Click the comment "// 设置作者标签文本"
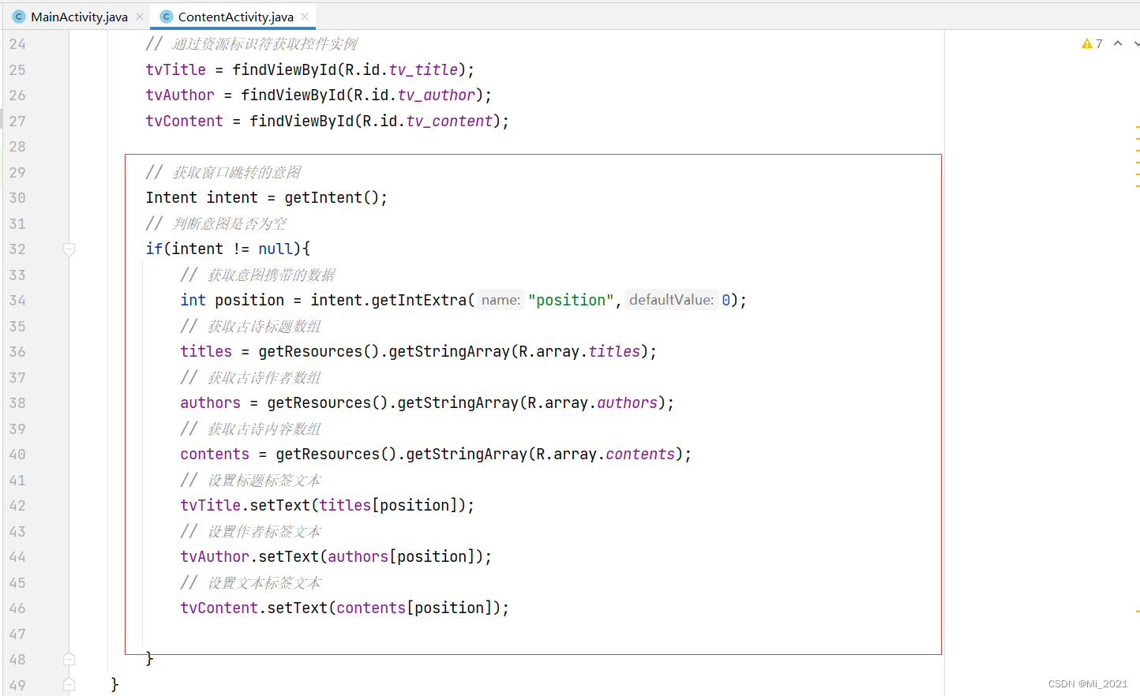The image size is (1140, 696). (251, 531)
